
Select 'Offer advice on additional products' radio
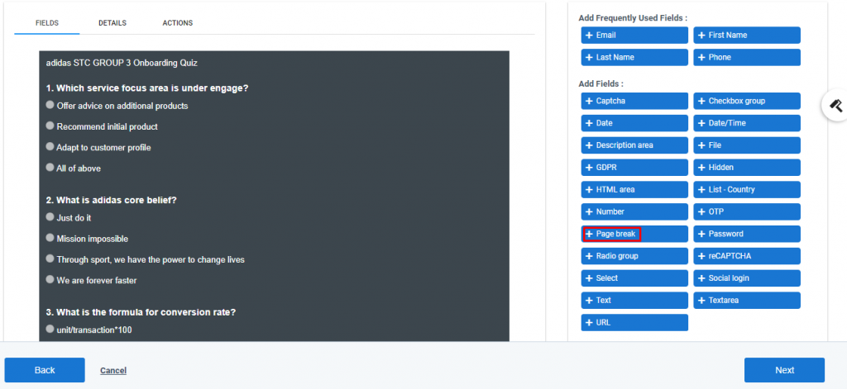(x=50, y=105)
